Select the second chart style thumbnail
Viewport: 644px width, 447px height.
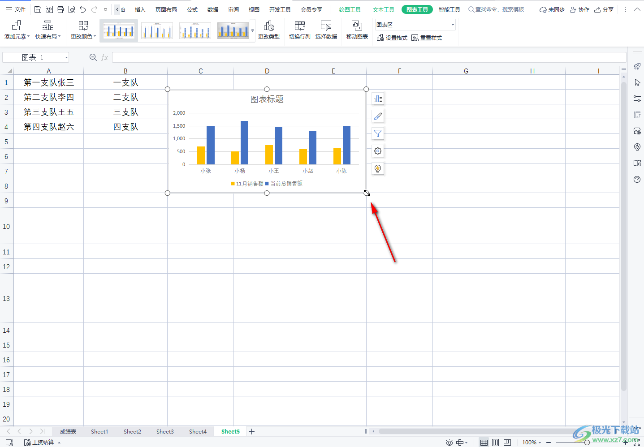pyautogui.click(x=157, y=30)
